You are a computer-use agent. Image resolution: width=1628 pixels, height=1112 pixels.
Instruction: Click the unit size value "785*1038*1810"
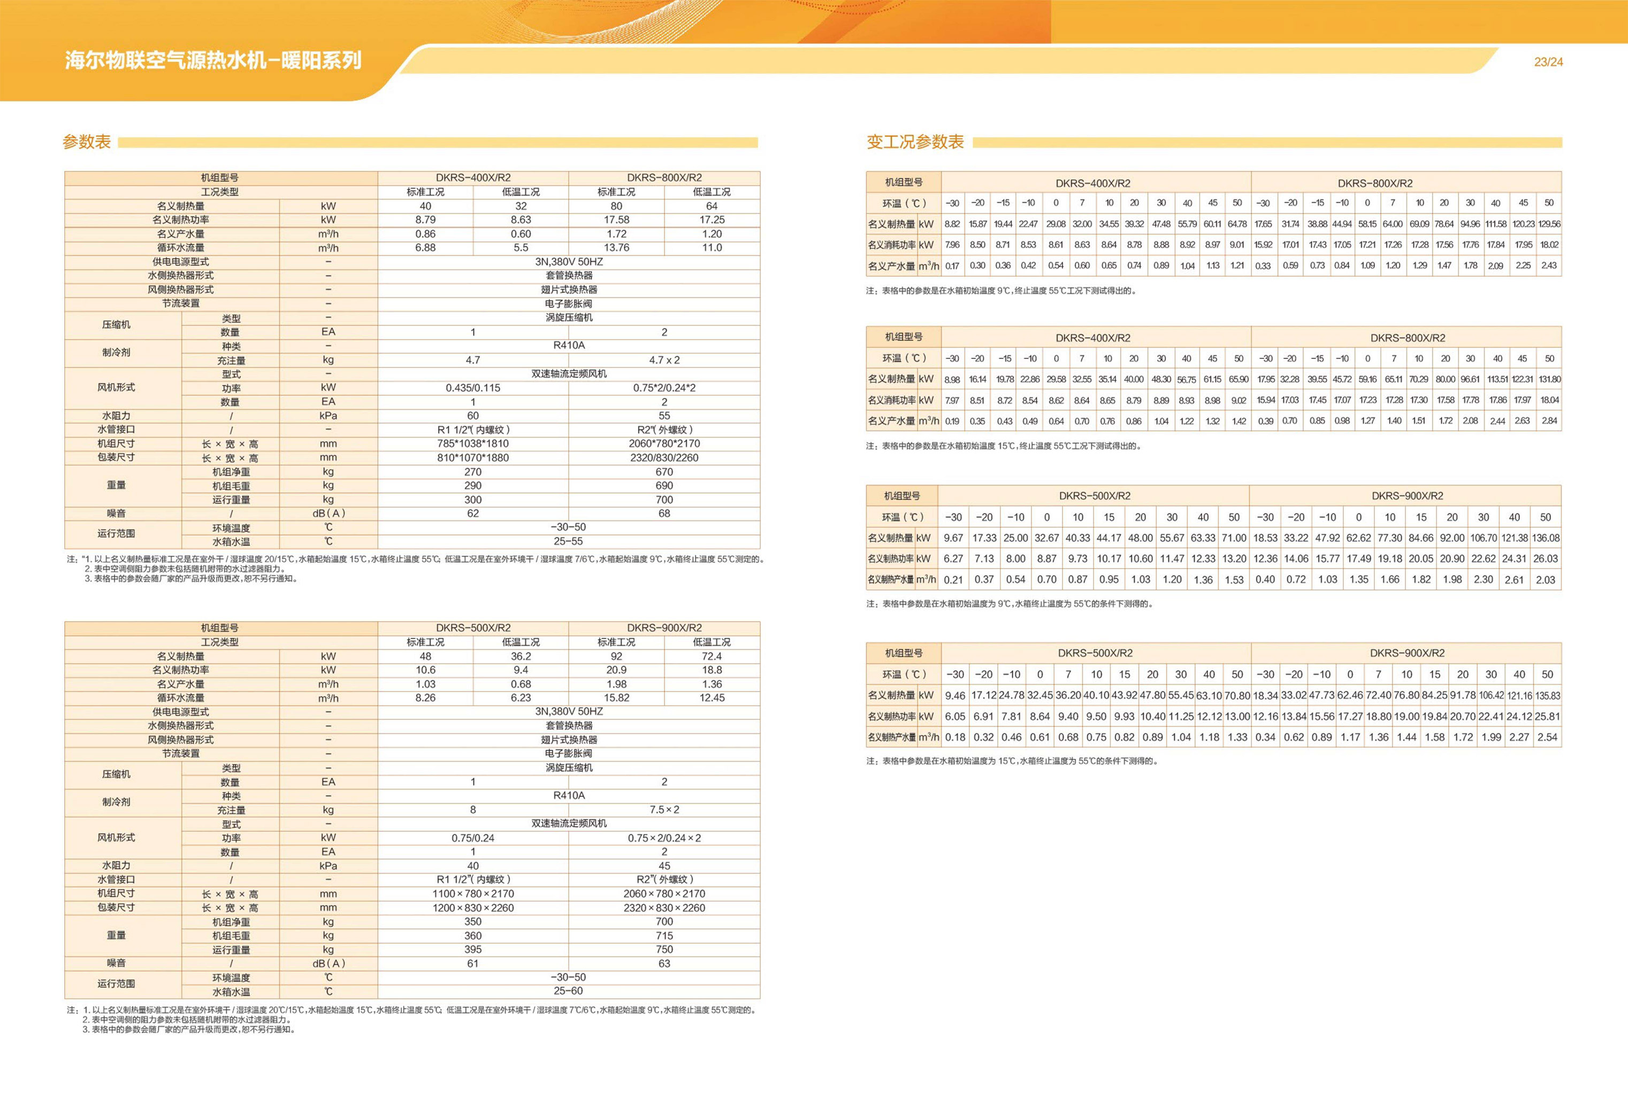pyautogui.click(x=473, y=443)
